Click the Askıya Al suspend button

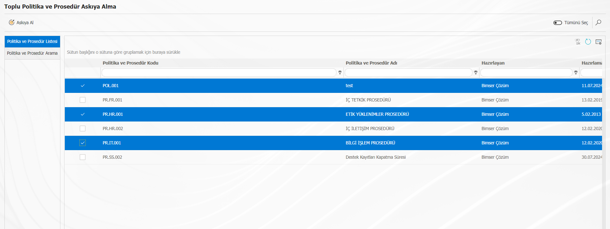point(21,23)
